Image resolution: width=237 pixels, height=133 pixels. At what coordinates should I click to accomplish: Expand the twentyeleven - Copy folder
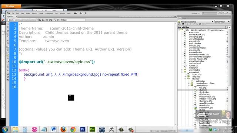(189, 83)
